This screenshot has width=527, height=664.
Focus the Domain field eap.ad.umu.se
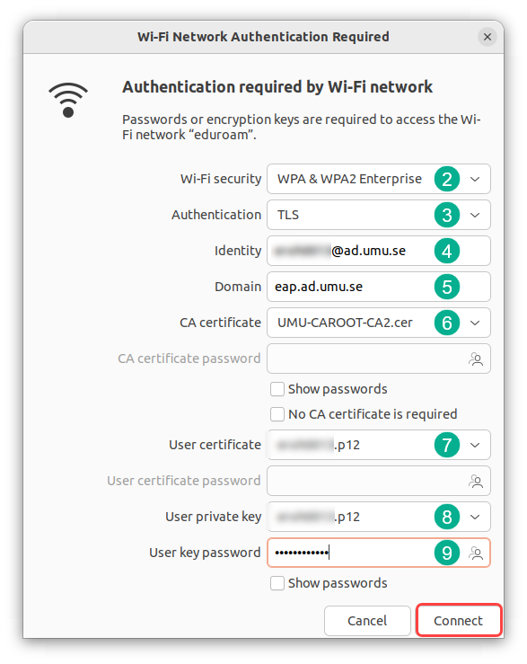point(379,287)
